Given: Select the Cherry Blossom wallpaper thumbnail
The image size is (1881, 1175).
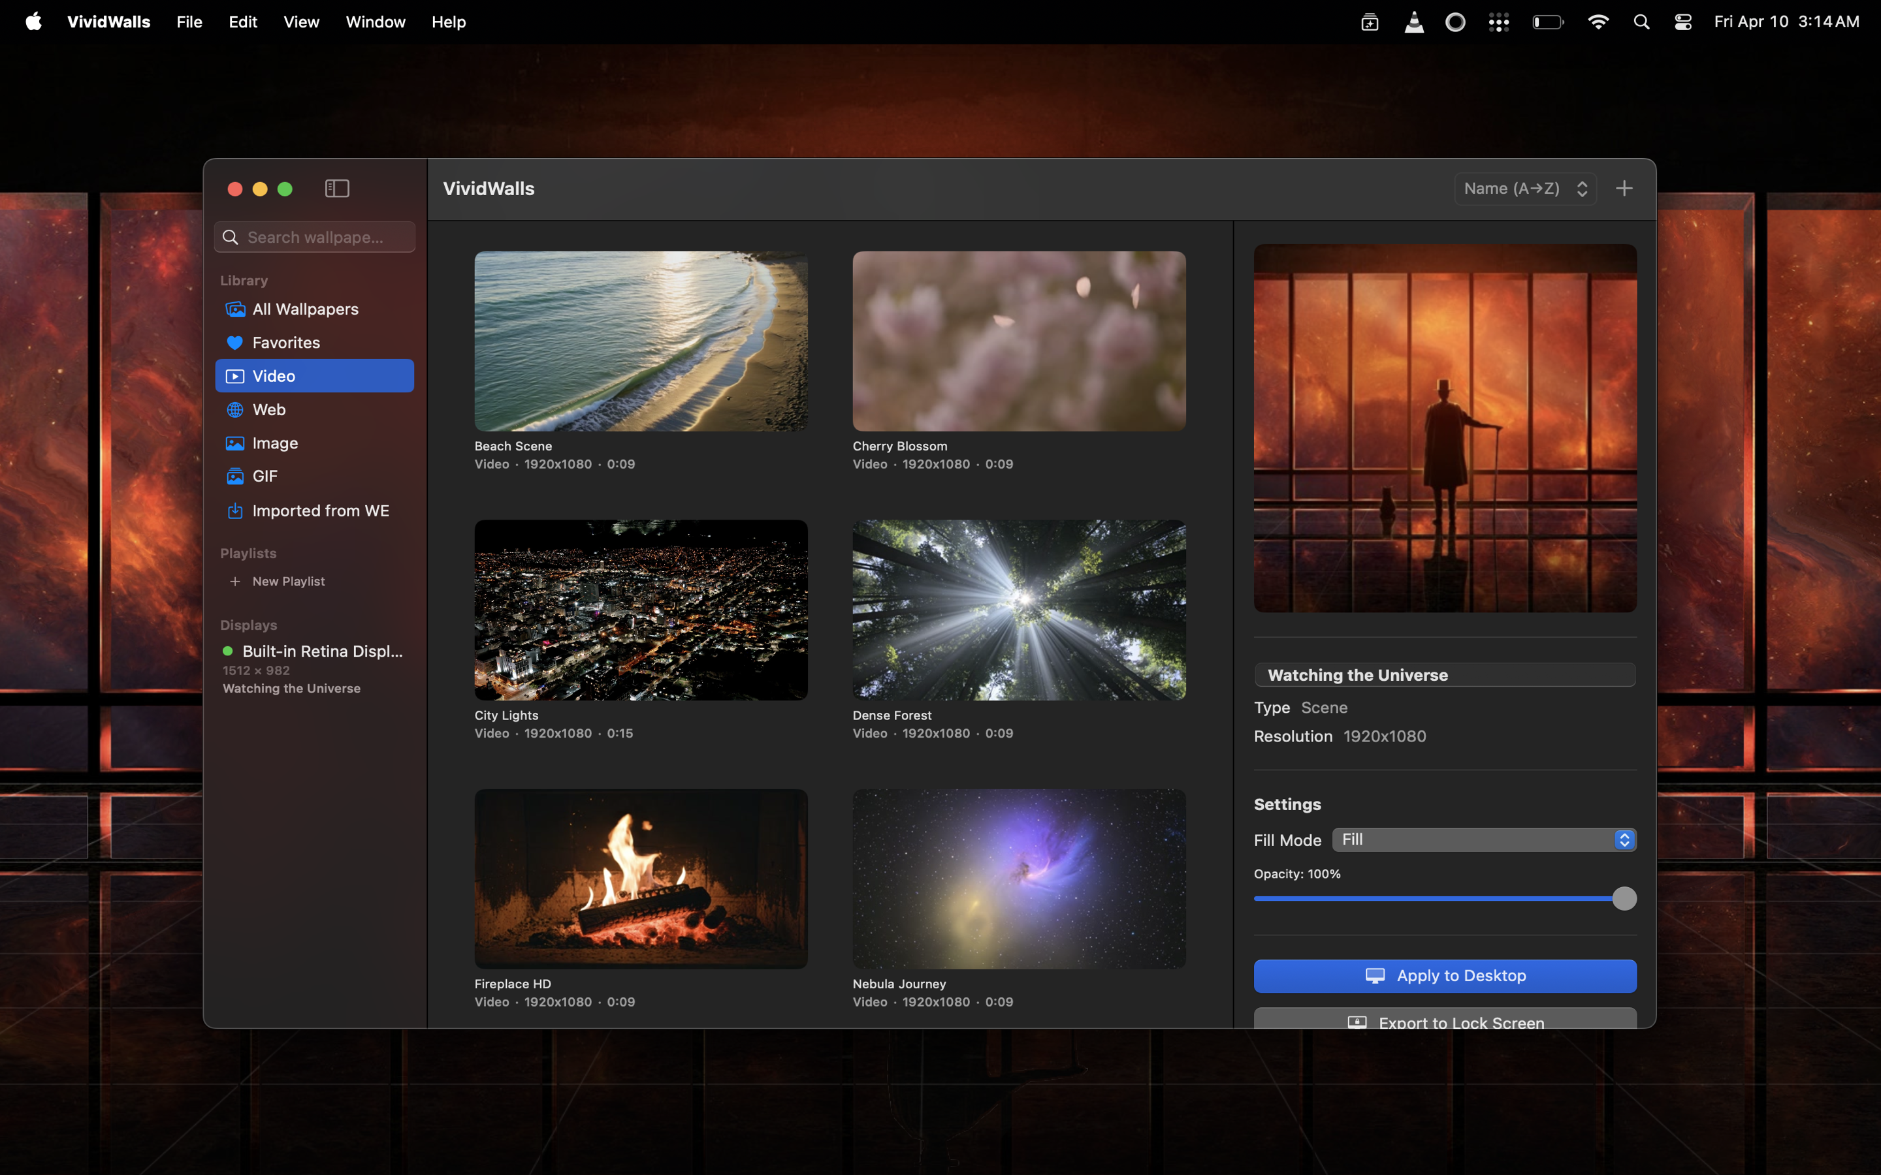Looking at the screenshot, I should tap(1019, 341).
